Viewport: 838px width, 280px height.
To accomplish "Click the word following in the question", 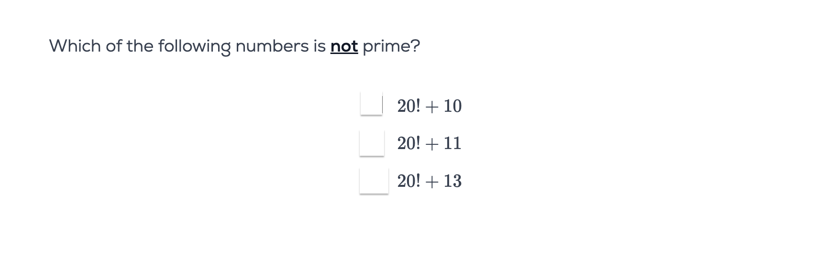I will point(195,47).
